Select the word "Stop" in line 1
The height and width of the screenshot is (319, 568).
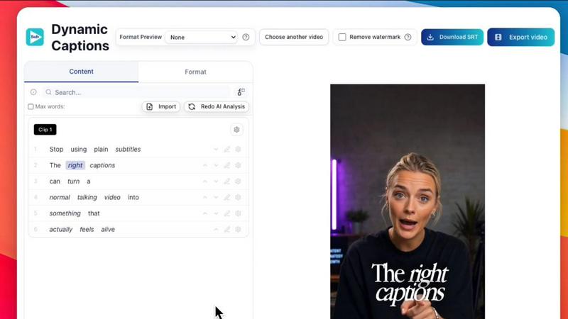pyautogui.click(x=56, y=150)
